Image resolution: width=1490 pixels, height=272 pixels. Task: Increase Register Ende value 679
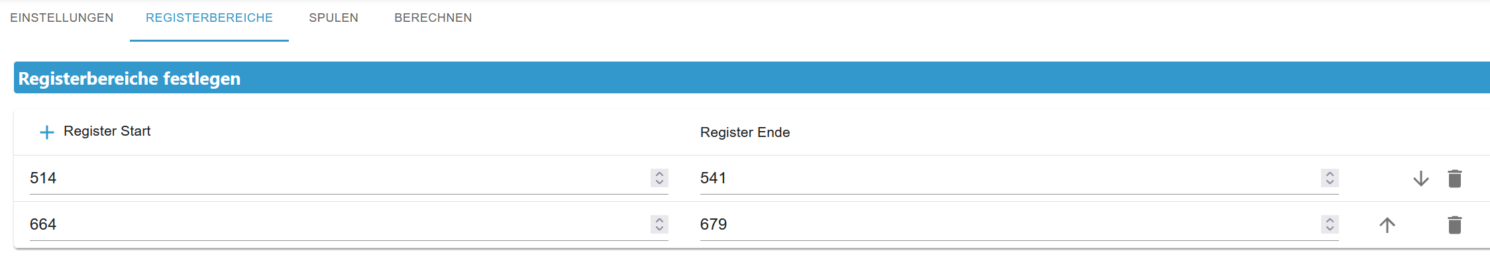pyautogui.click(x=1330, y=220)
